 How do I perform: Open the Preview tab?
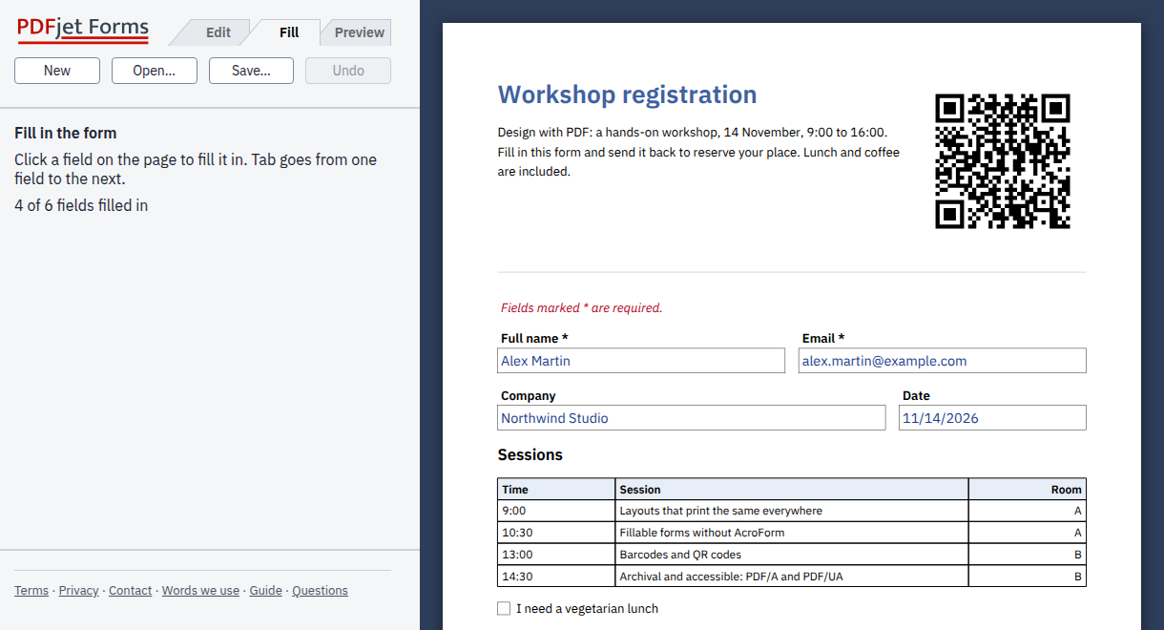pyautogui.click(x=359, y=32)
